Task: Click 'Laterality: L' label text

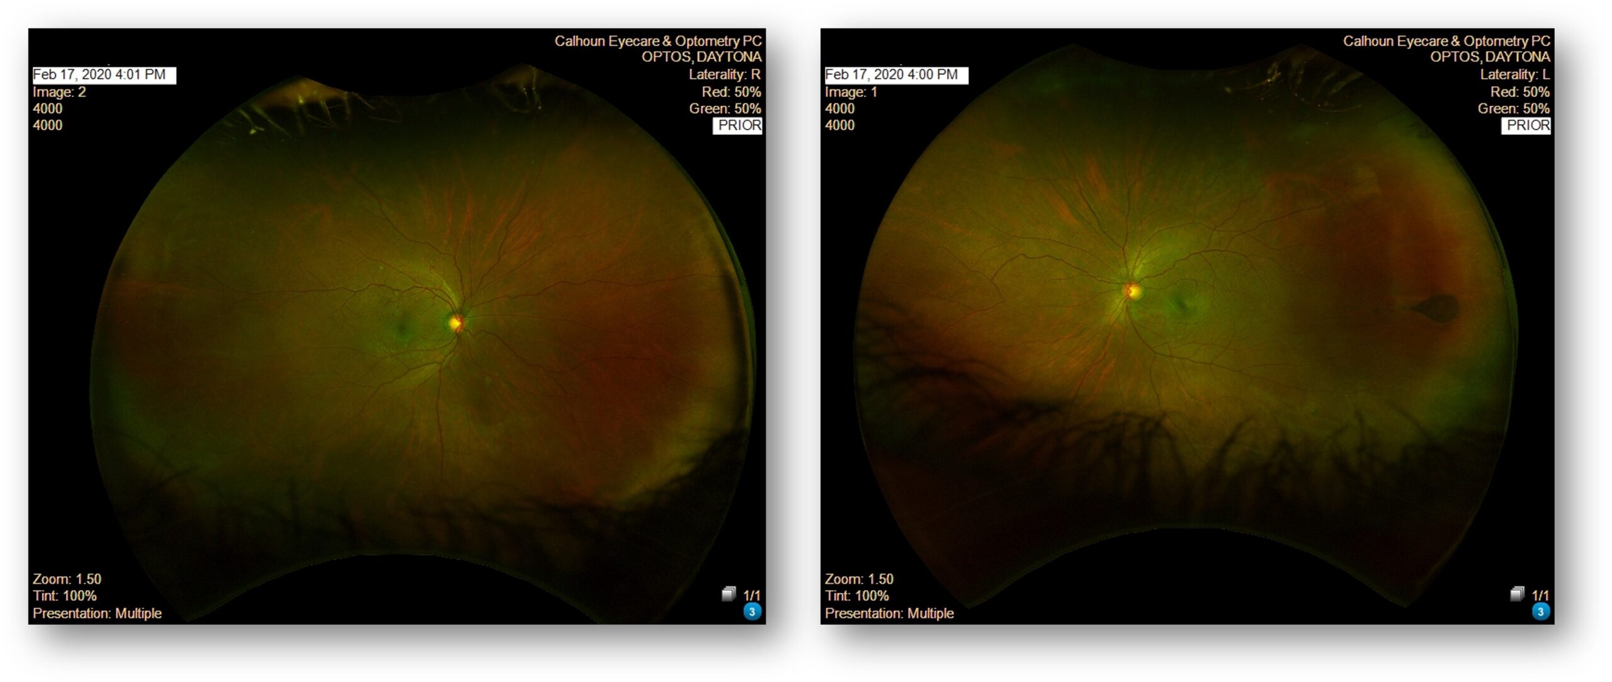Action: (1514, 74)
